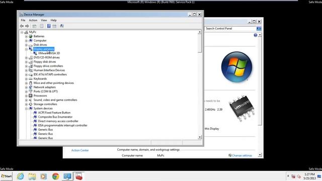Click the taskbar clock showing 1:27 PM

coord(309,176)
